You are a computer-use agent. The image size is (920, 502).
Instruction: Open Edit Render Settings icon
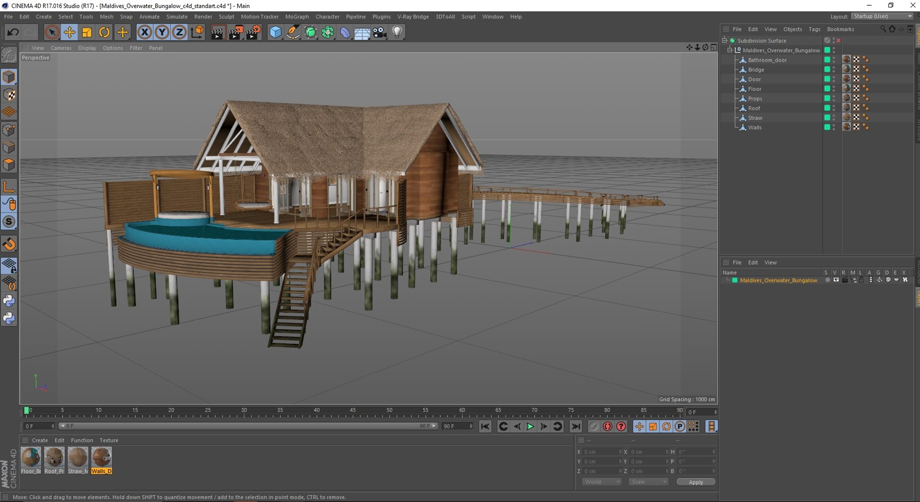pyautogui.click(x=253, y=32)
